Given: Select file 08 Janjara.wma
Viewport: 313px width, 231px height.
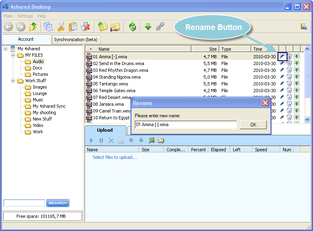Looking at the screenshot, I should [x=108, y=104].
